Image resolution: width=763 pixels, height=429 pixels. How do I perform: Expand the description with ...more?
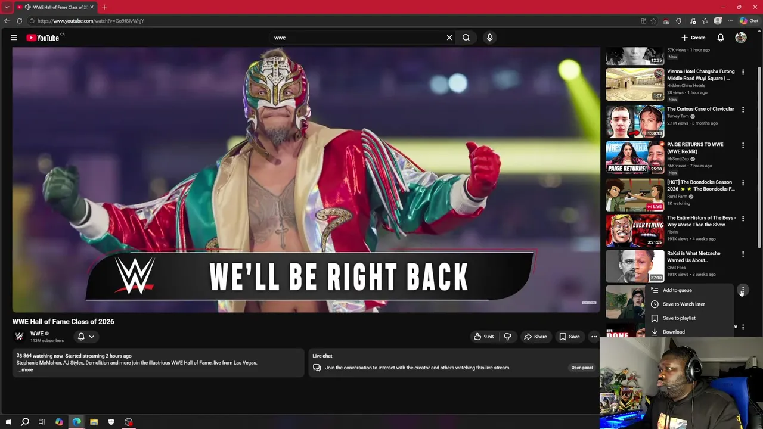tap(25, 370)
